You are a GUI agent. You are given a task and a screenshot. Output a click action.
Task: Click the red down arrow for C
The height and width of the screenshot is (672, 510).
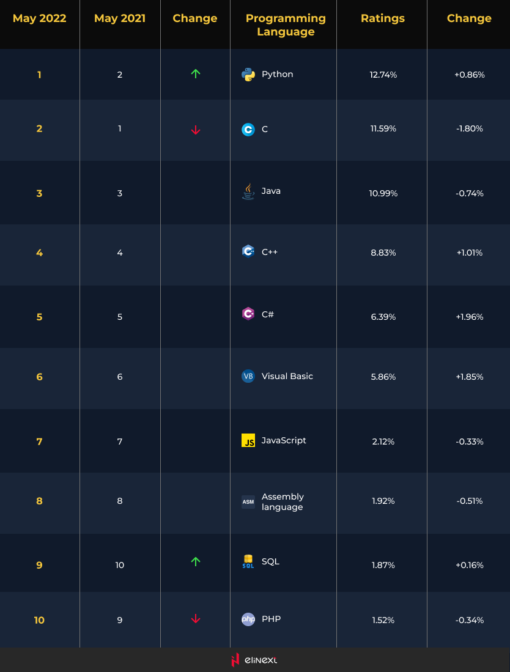pos(196,130)
